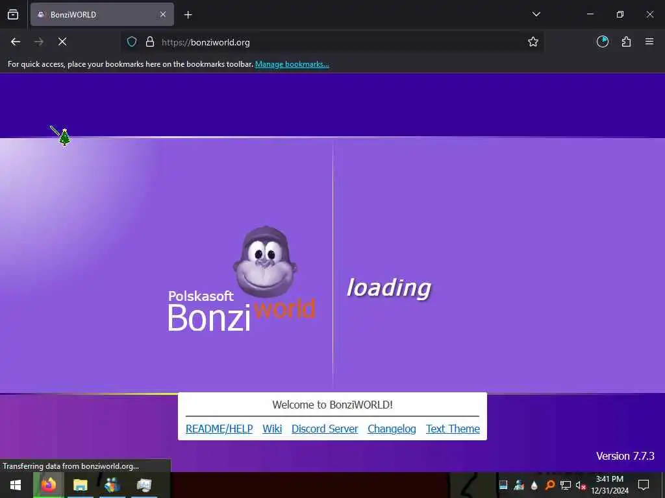Open File Explorer from taskbar

pyautogui.click(x=80, y=485)
